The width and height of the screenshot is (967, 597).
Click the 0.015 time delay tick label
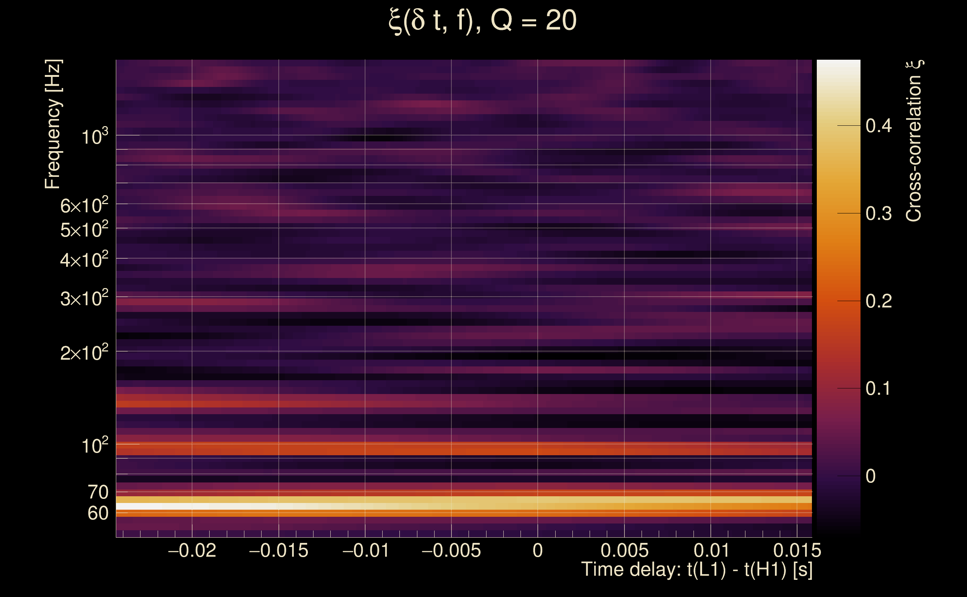[797, 550]
